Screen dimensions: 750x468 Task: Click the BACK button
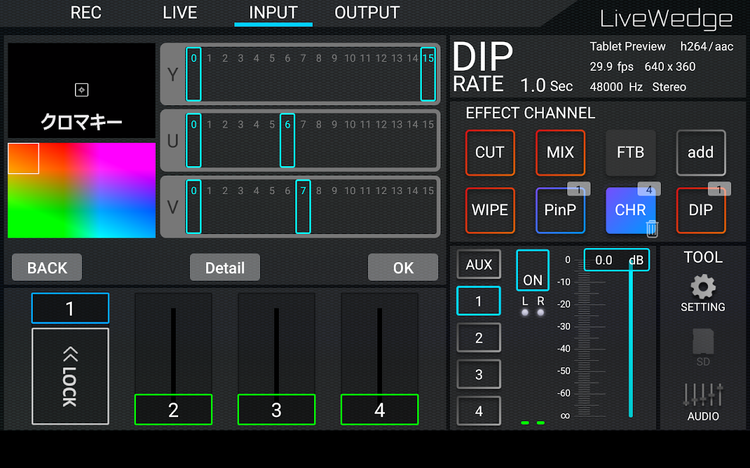coord(47,267)
